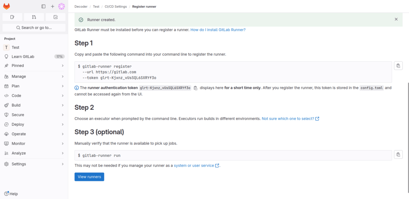
Task: Open Learn GitLab in sidebar
Action: point(23,57)
